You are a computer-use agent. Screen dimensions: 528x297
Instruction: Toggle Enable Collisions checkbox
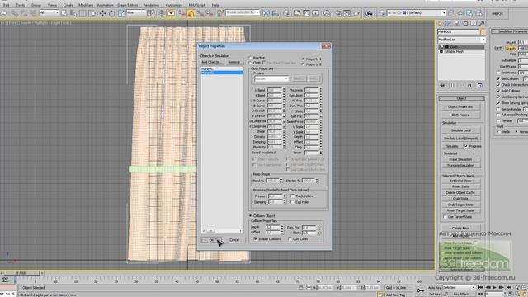255,239
